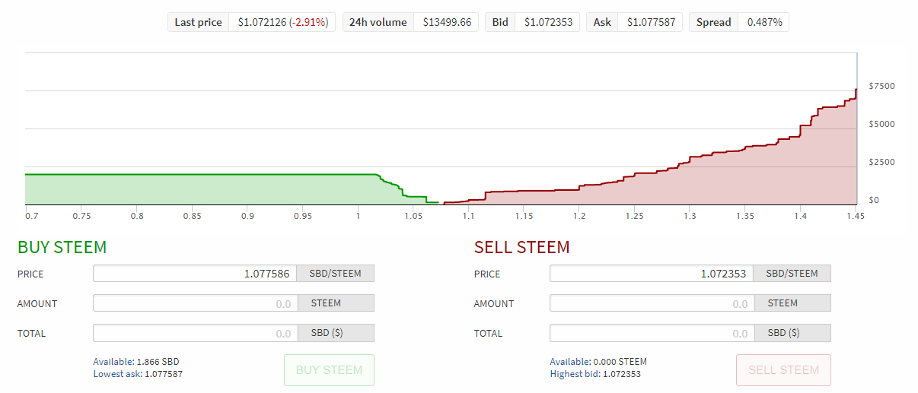Click the Buy Steem price input field

[195, 274]
